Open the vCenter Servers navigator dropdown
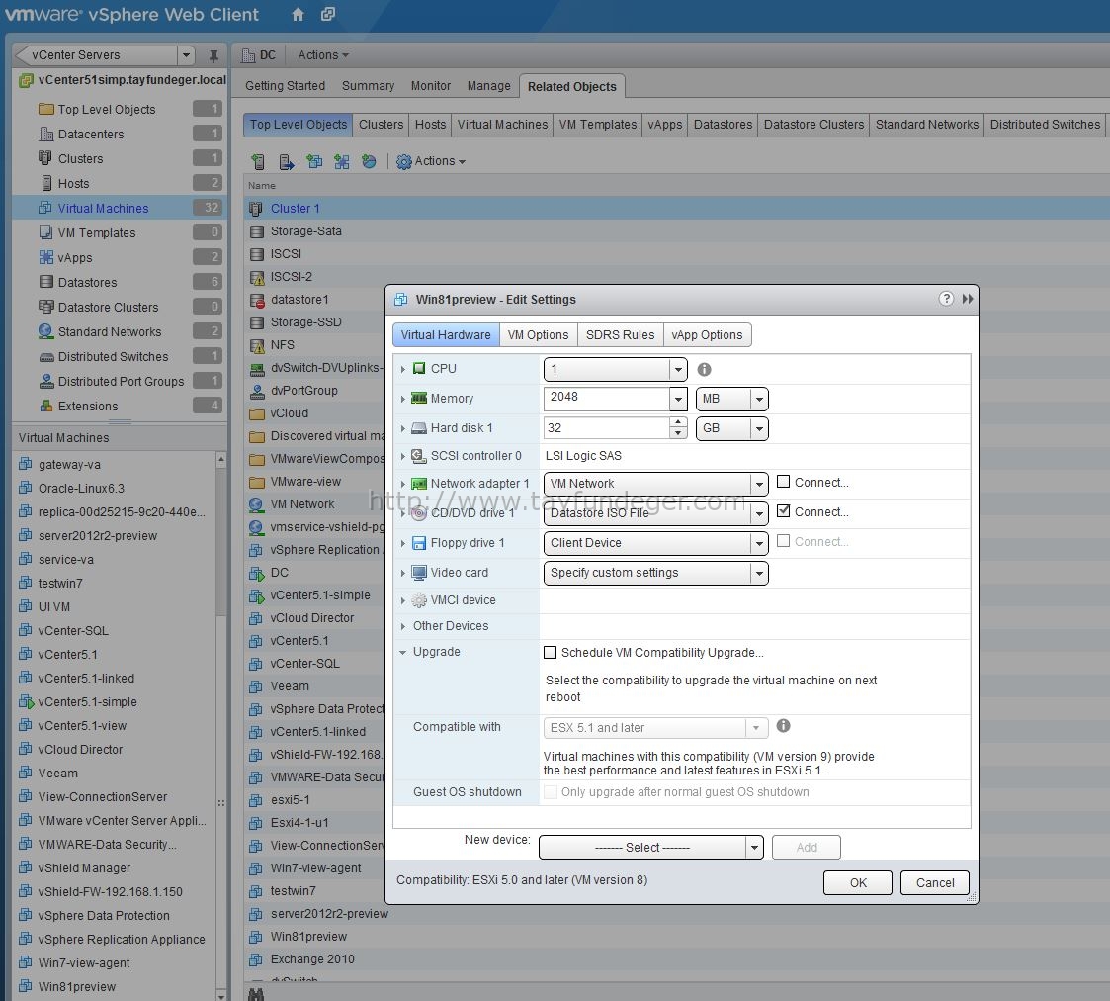 pyautogui.click(x=186, y=55)
